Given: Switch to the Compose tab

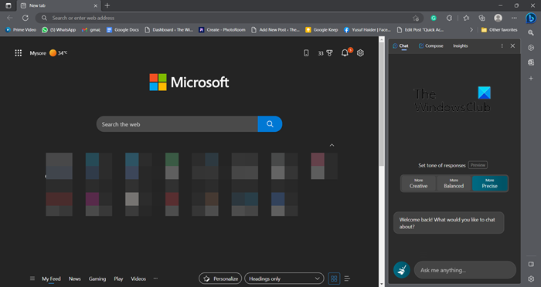Looking at the screenshot, I should (431, 46).
